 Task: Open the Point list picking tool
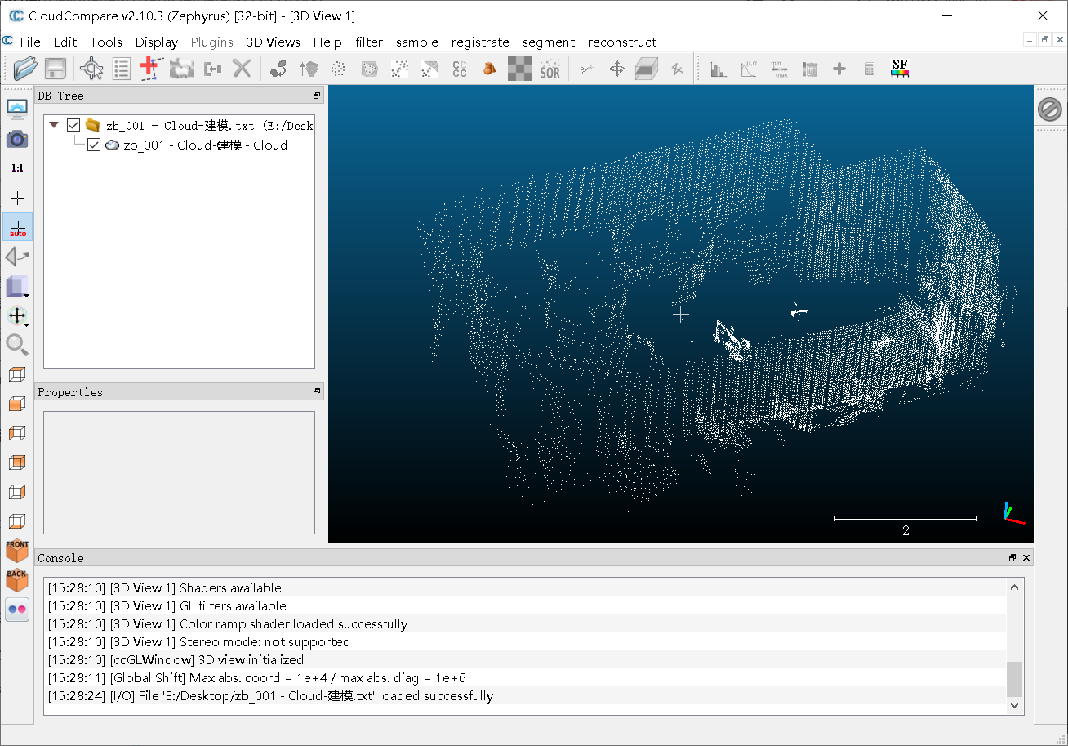tap(122, 69)
